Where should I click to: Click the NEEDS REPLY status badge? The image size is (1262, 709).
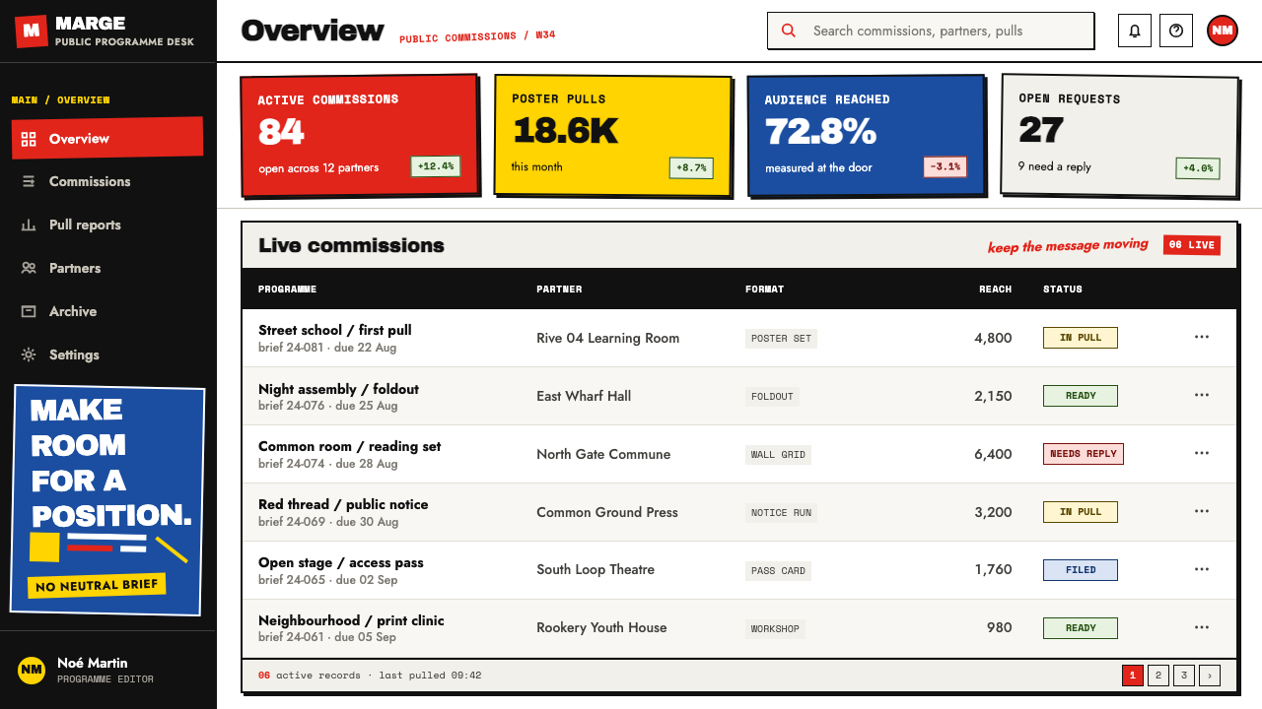pyautogui.click(x=1084, y=454)
